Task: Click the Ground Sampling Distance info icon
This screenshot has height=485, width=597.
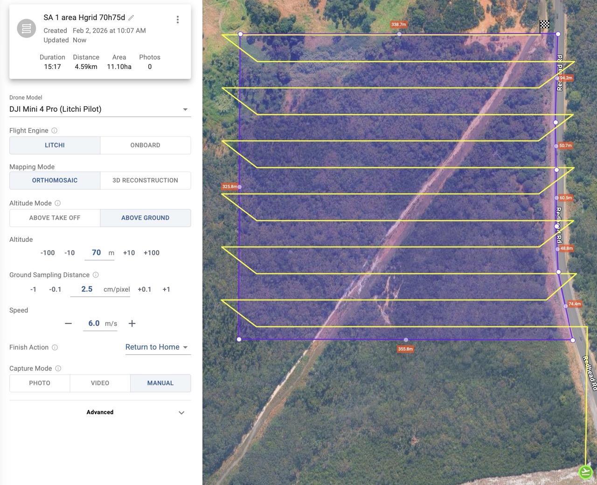Action: point(96,275)
